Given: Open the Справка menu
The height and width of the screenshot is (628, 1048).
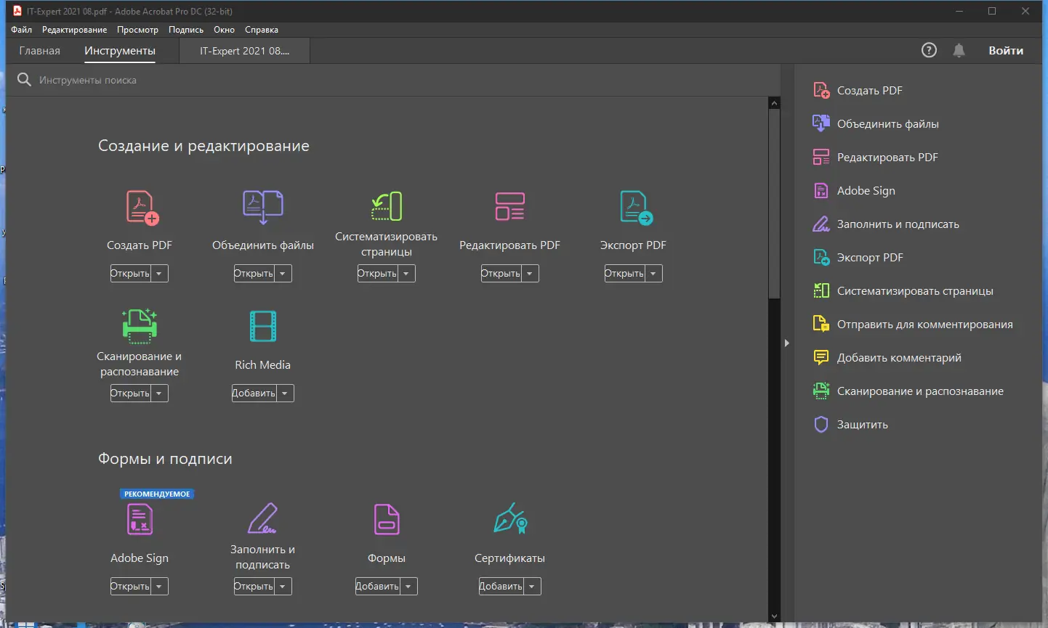Looking at the screenshot, I should point(262,30).
